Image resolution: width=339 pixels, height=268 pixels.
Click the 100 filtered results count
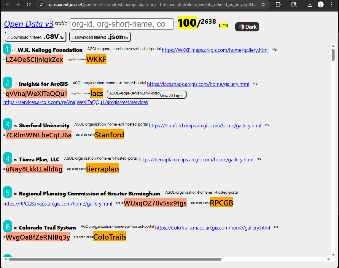187,23
